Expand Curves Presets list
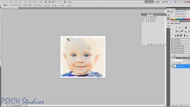The image size is (190, 107). (172, 42)
